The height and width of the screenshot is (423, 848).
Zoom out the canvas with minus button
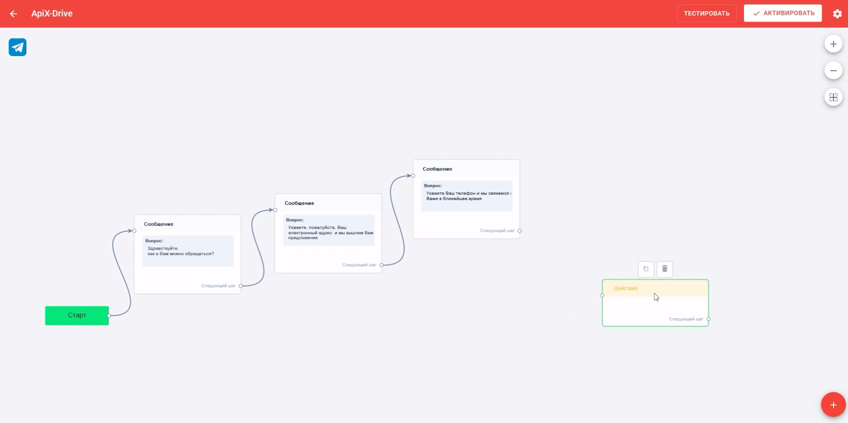coord(833,71)
